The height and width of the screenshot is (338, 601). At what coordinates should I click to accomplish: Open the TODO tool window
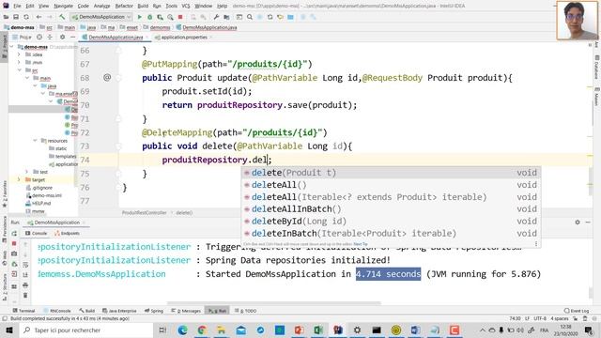click(x=246, y=311)
